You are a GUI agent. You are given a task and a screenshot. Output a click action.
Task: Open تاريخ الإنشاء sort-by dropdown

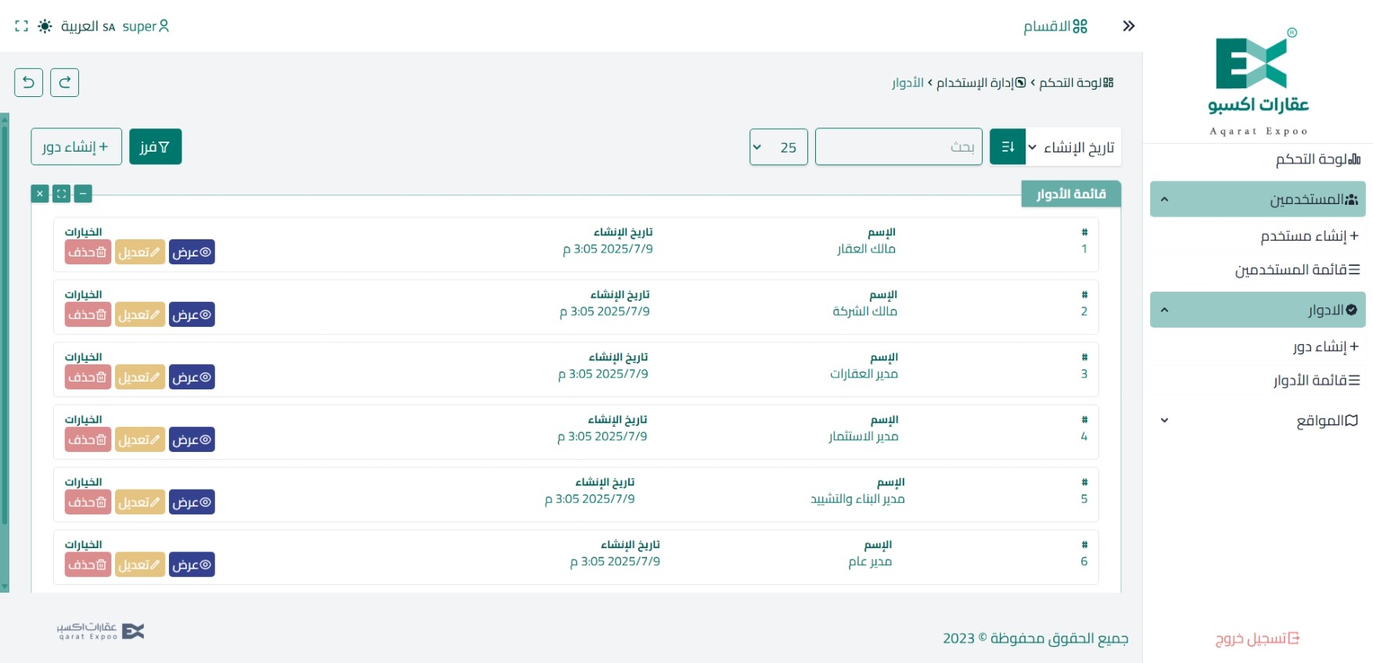click(1073, 147)
